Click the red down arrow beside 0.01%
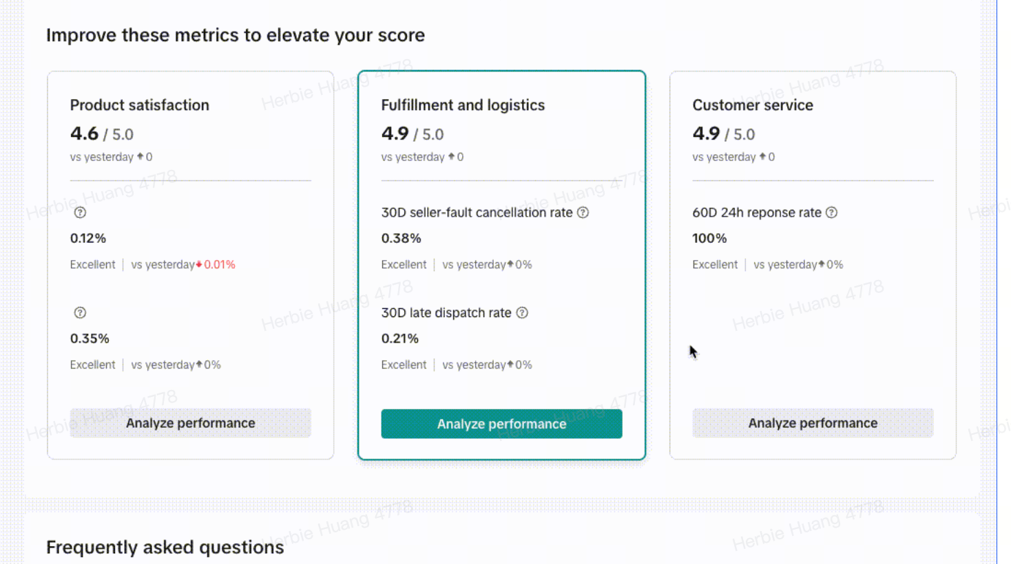 coord(199,265)
